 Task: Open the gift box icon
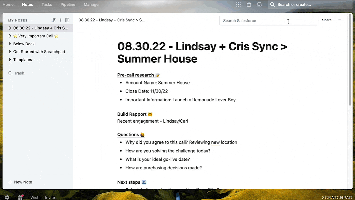(20, 198)
